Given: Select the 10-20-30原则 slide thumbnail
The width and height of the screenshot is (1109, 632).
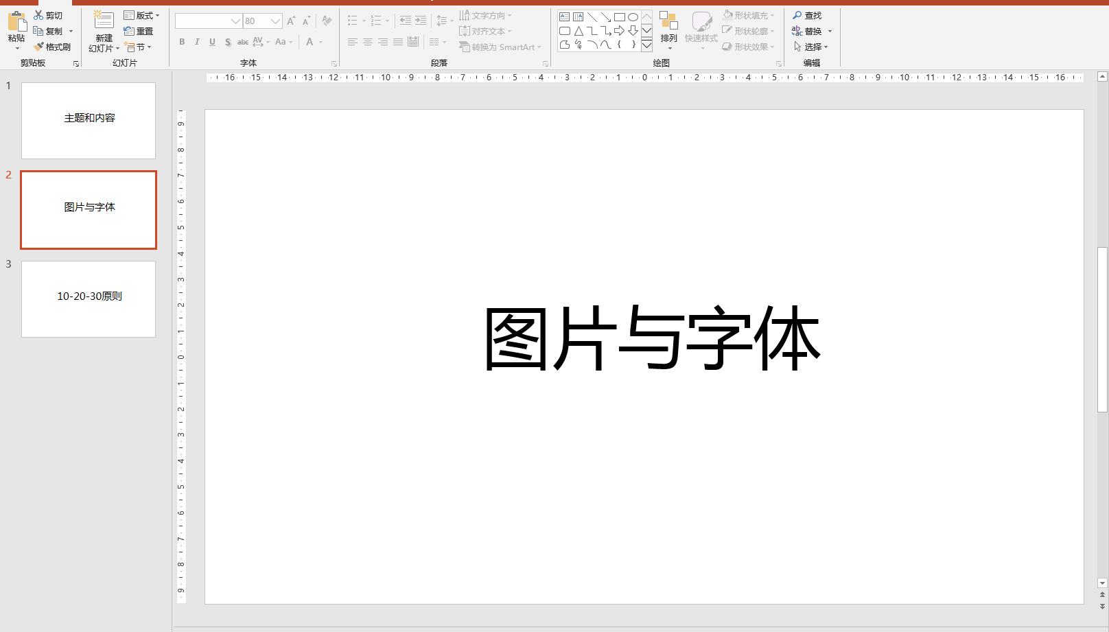Looking at the screenshot, I should pos(88,299).
